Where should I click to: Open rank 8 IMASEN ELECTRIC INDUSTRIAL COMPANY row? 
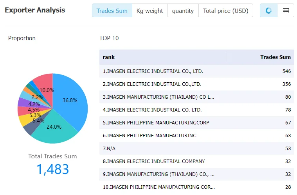[x=196, y=161]
